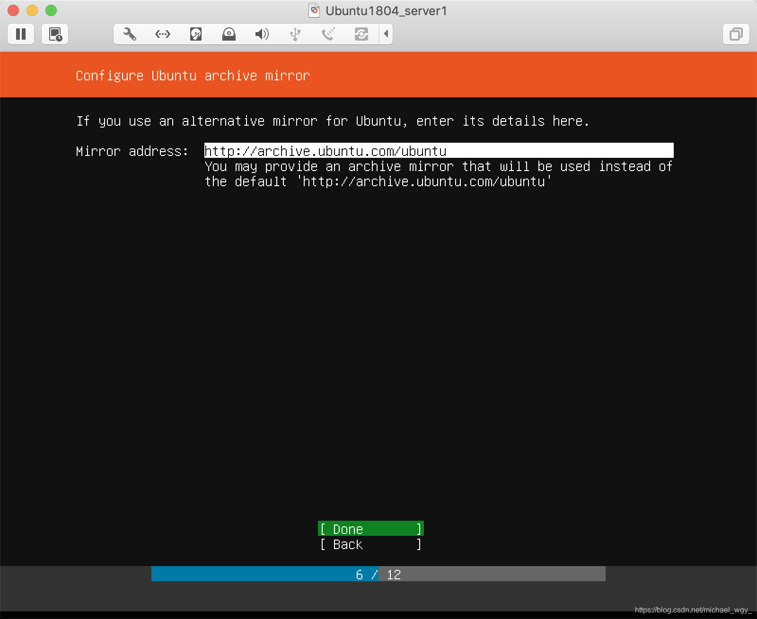Screen dimensions: 757x619
Task: Collapse the device toolbar arrow
Action: coord(386,34)
